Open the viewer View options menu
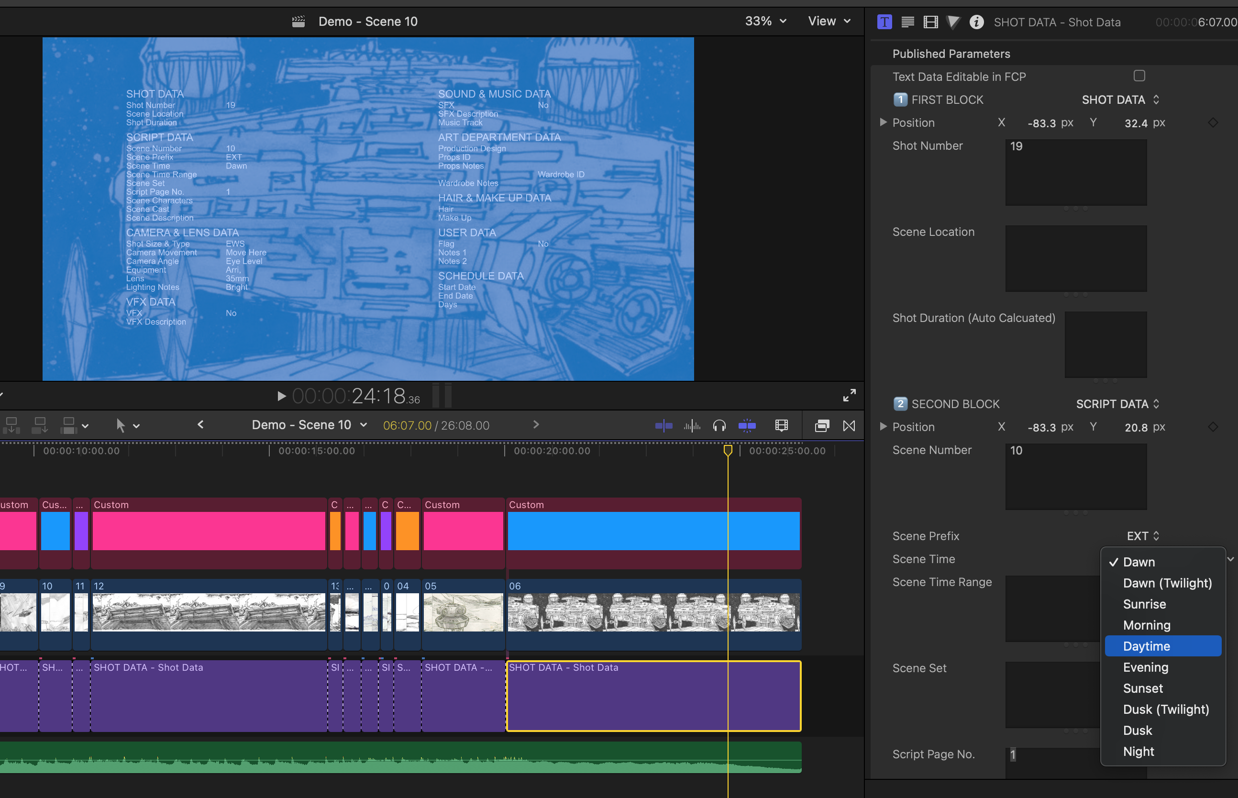Screen dimensions: 1238x798 coord(829,21)
